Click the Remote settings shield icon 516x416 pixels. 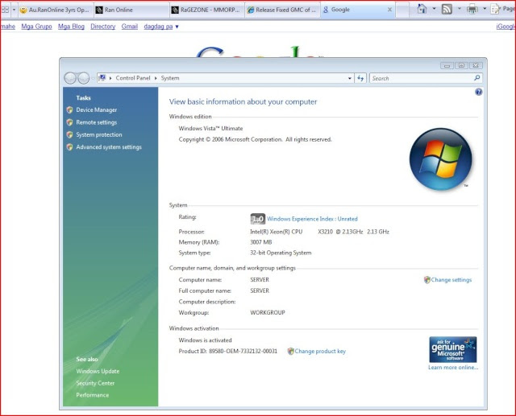click(69, 122)
